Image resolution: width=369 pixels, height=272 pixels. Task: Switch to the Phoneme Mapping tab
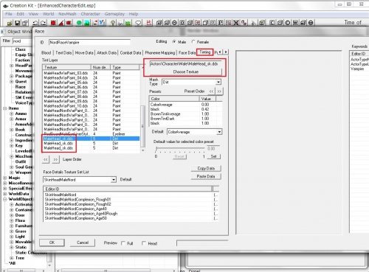click(160, 53)
